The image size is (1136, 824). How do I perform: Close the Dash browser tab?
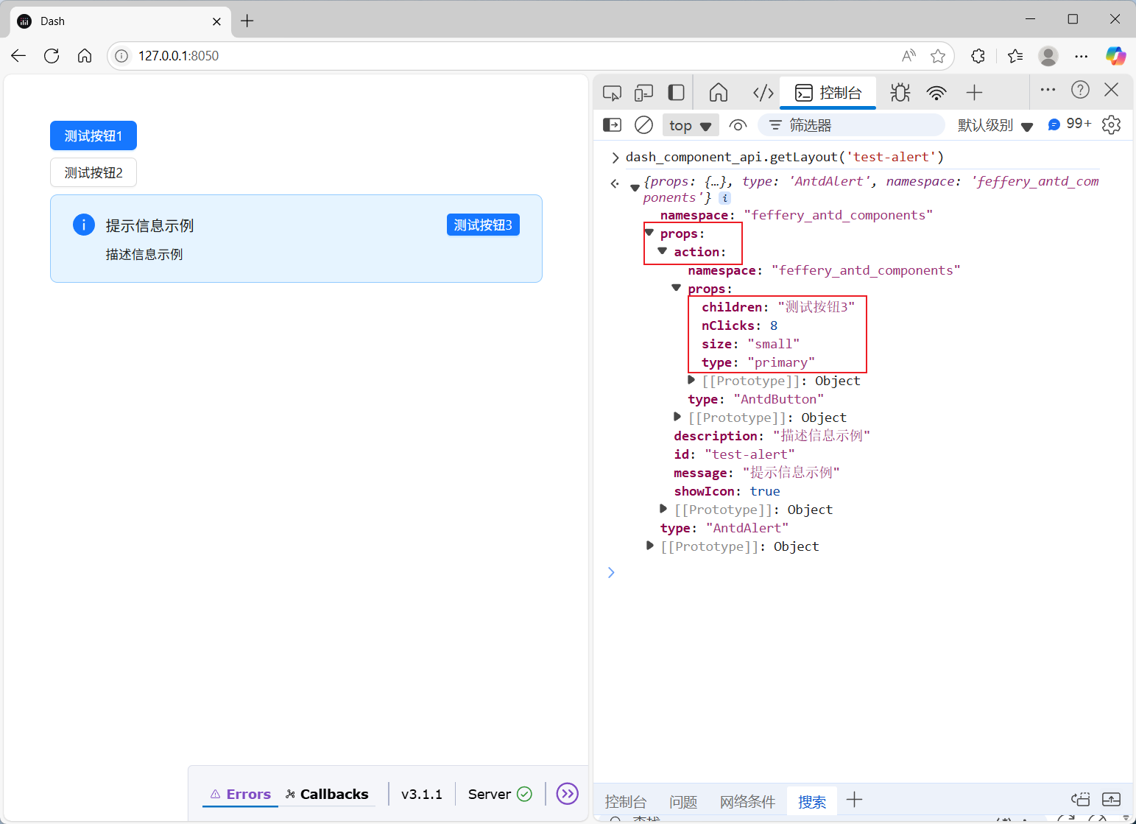click(x=216, y=21)
